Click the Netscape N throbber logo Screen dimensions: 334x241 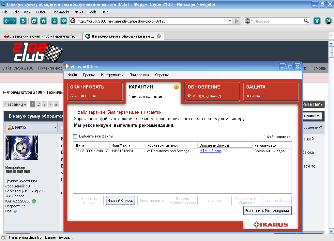[328, 21]
